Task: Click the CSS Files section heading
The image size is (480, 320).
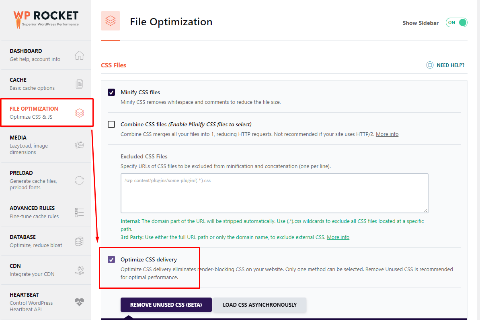Action: pyautogui.click(x=114, y=65)
